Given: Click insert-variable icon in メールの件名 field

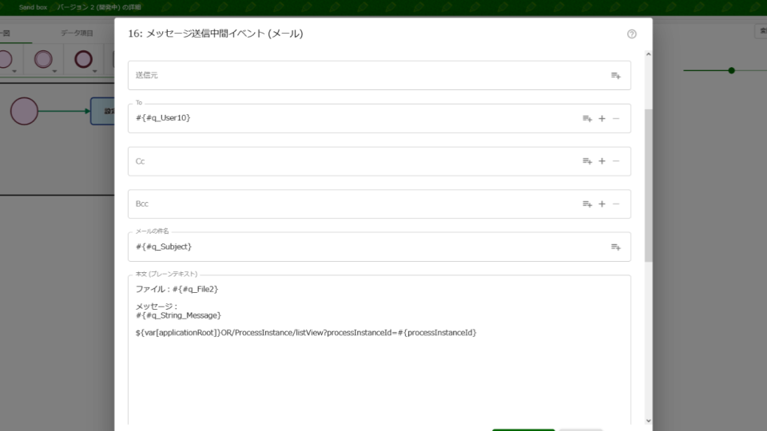Looking at the screenshot, I should (616, 247).
